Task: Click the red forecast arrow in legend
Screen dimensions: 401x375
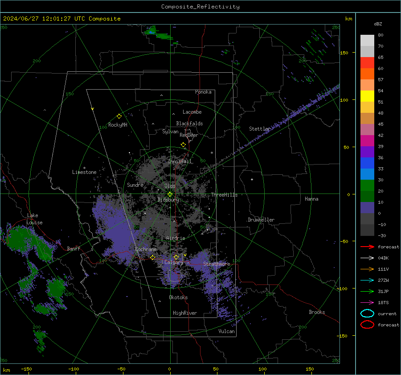Action: (367, 247)
